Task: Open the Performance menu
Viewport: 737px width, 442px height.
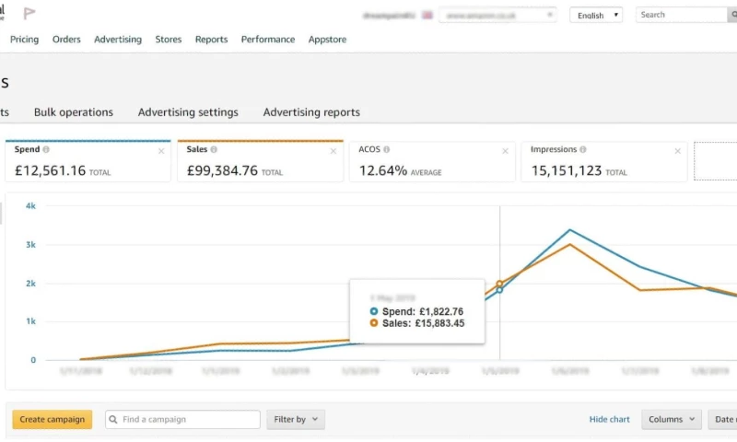Action: 268,40
